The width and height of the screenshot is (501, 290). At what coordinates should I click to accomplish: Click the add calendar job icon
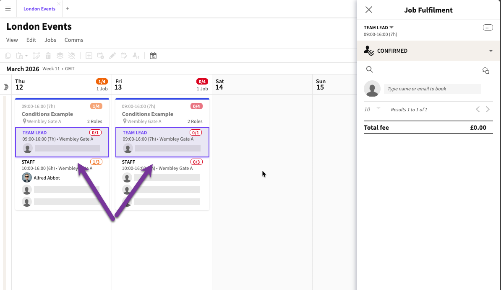click(x=101, y=56)
